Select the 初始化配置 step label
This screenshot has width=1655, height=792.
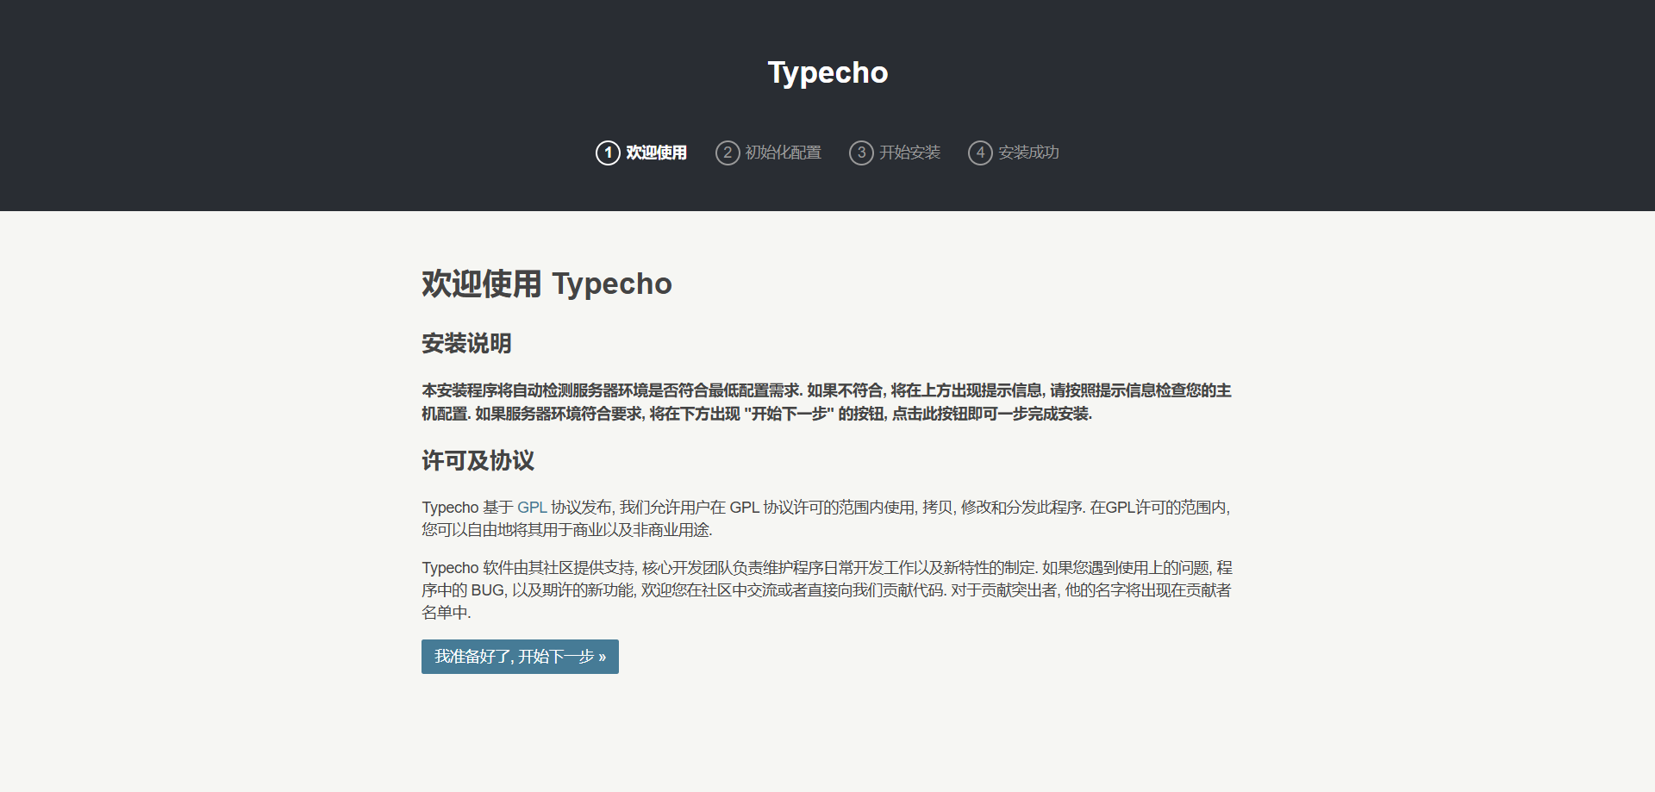tap(783, 153)
